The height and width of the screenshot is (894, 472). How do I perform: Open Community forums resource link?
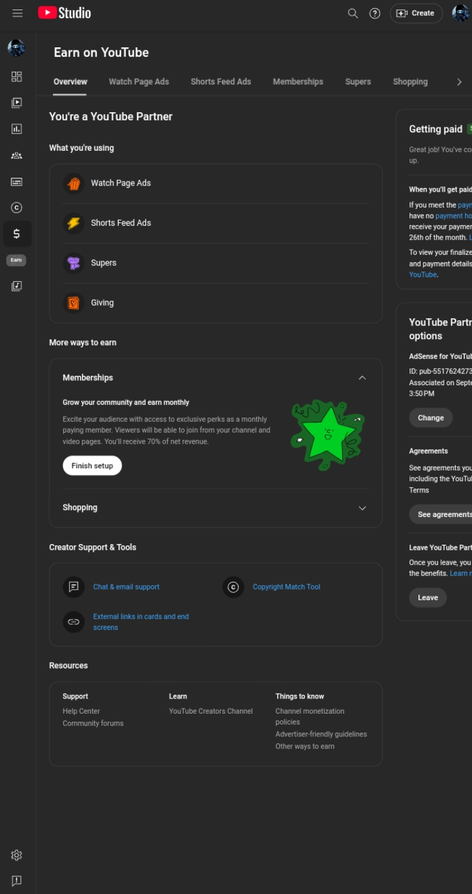click(x=93, y=724)
